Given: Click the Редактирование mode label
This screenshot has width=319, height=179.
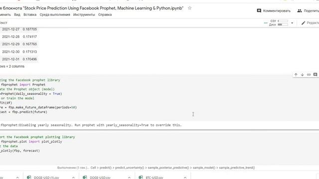Looking at the screenshot, I should [x=313, y=23].
